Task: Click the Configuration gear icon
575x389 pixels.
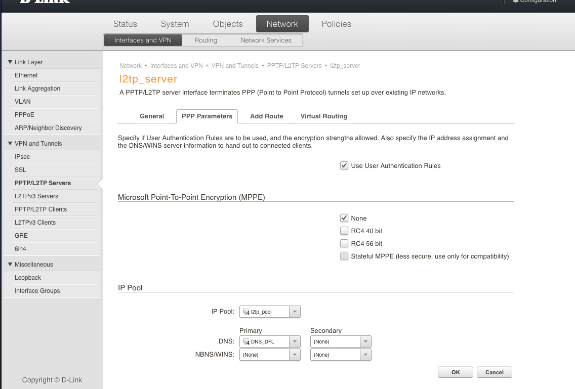Action: (x=515, y=2)
